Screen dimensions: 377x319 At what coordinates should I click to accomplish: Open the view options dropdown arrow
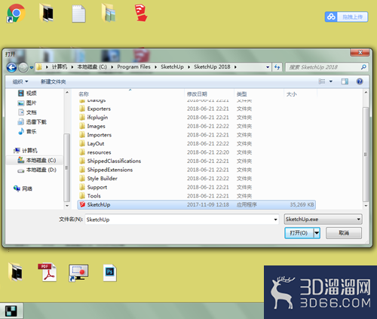(331, 81)
